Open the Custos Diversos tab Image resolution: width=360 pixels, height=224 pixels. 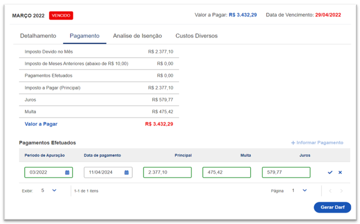(x=196, y=36)
